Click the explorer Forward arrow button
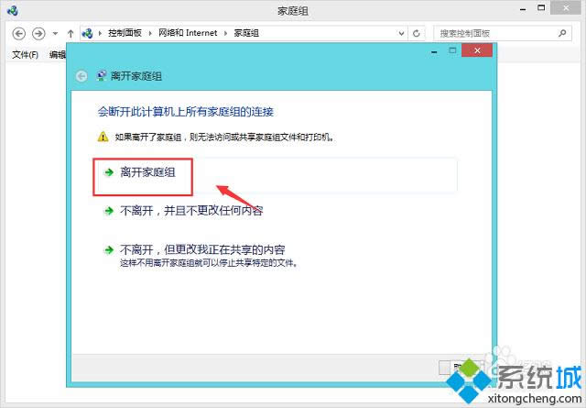Screen dimensions: 586x408 pyautogui.click(x=38, y=33)
